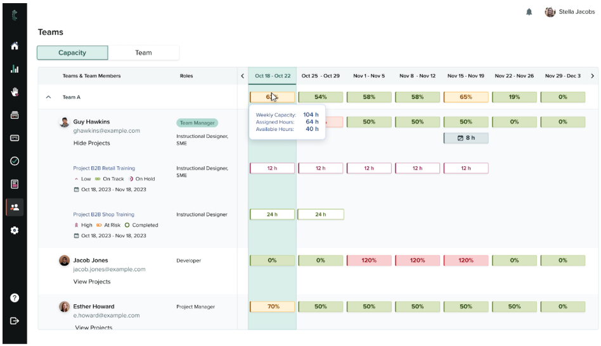The height and width of the screenshot is (346, 601).
Task: Open notifications bell icon
Action: coord(529,12)
